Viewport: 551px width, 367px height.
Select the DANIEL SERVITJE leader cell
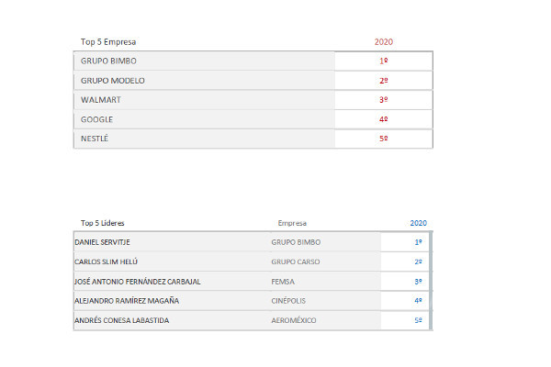[x=173, y=242]
